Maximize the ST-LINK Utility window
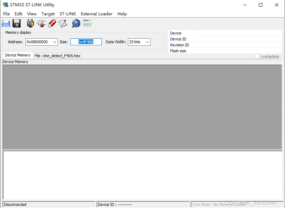 [261, 5]
